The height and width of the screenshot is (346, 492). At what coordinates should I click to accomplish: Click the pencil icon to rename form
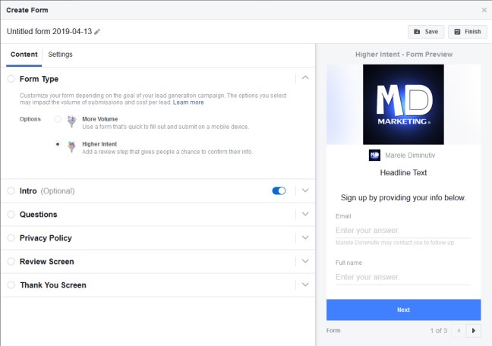tap(97, 32)
